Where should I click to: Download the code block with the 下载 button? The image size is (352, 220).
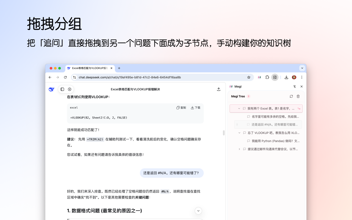tap(196, 108)
